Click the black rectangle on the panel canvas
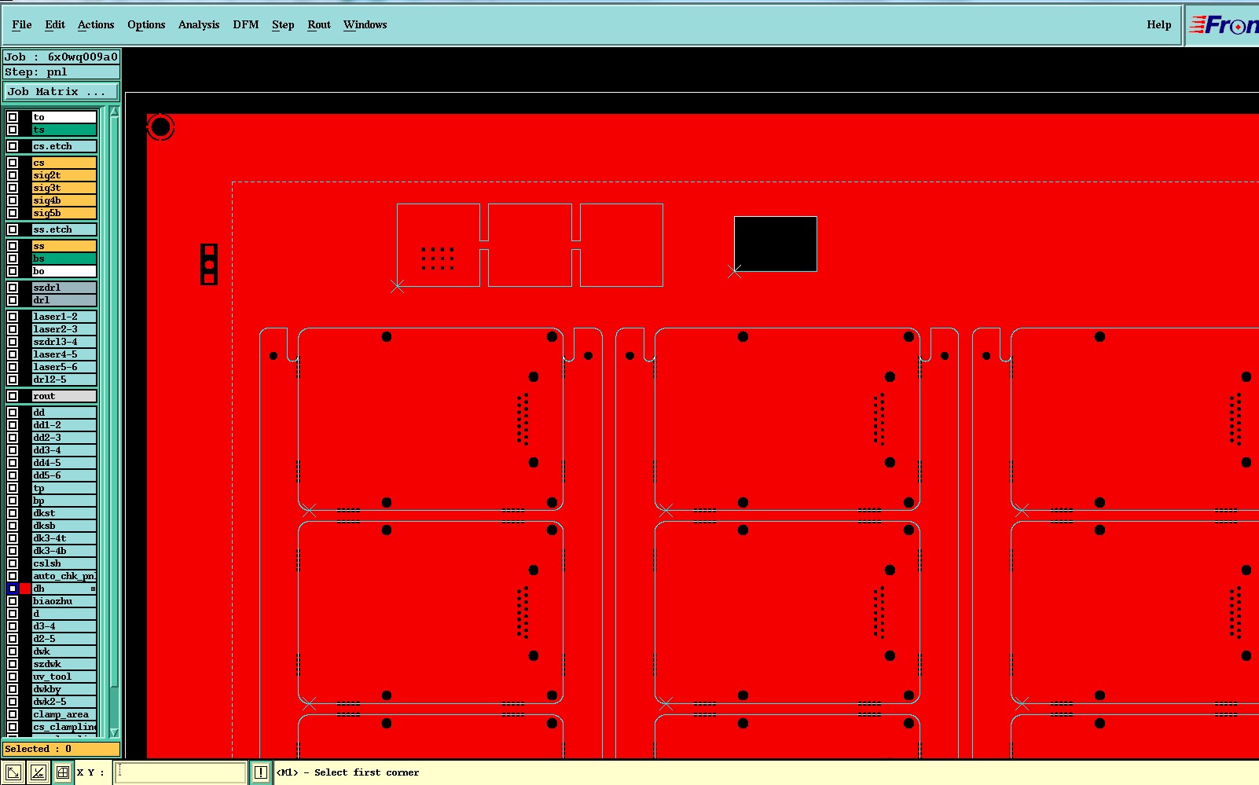This screenshot has width=1259, height=785. (776, 244)
